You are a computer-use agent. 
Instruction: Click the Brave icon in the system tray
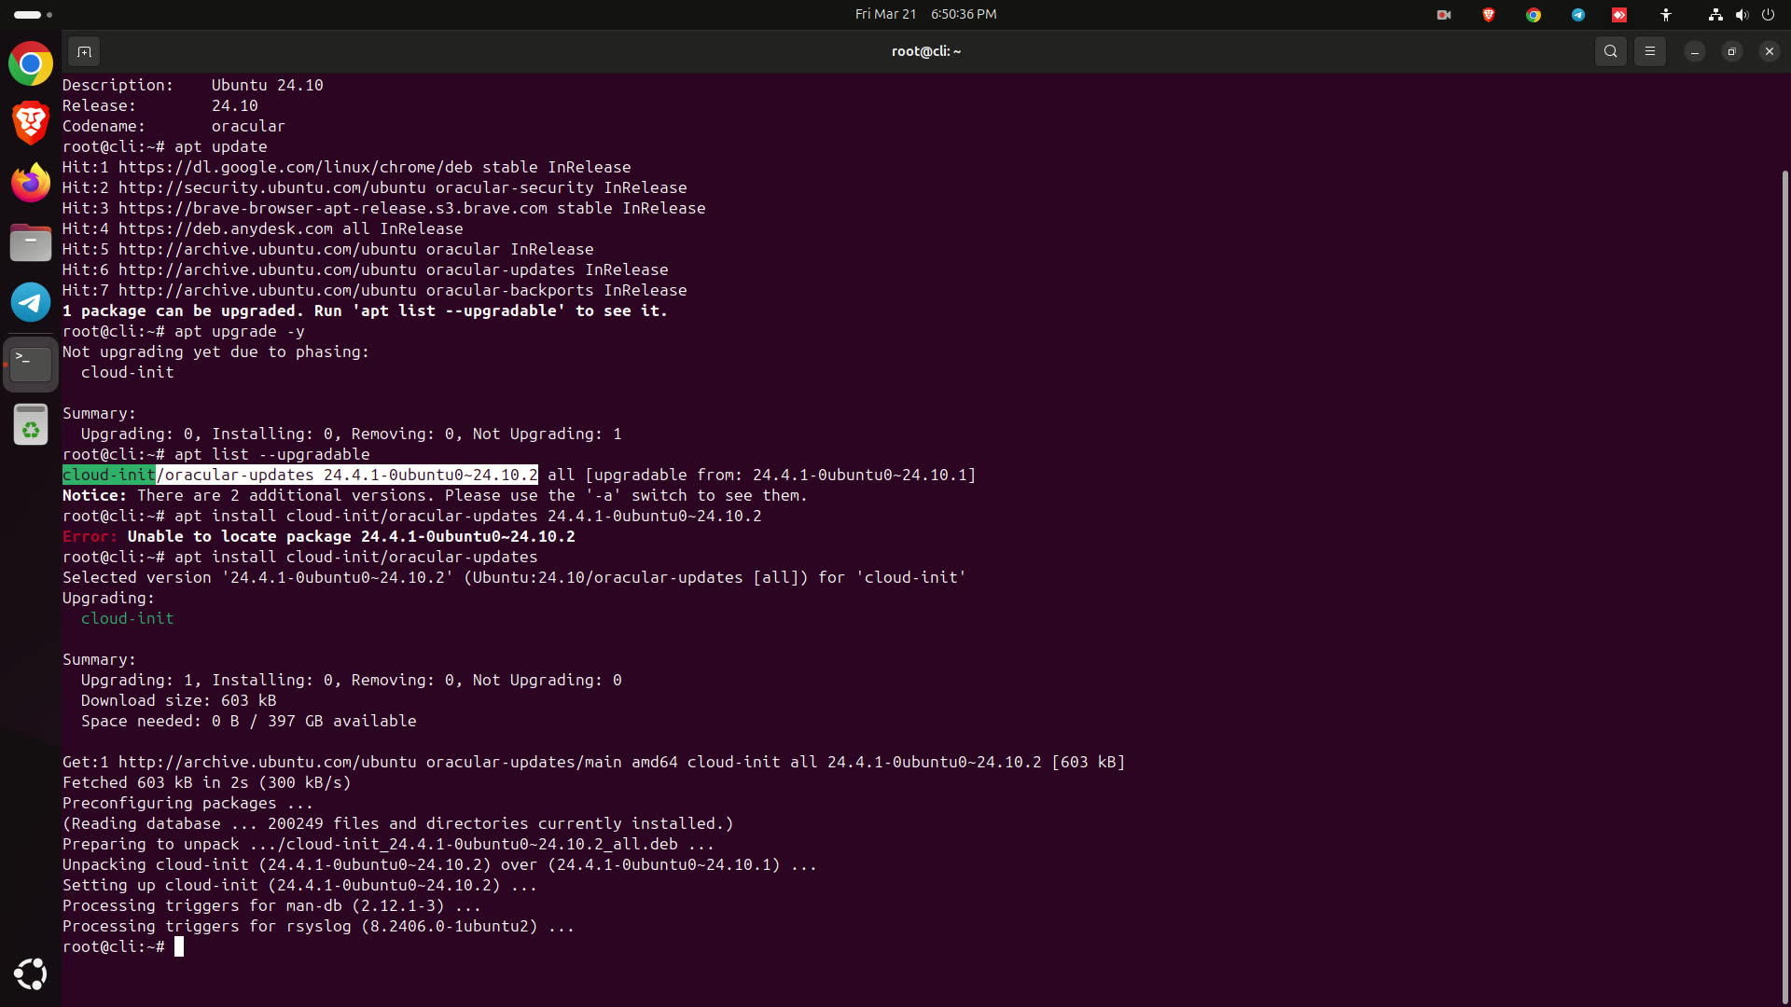1489,15
